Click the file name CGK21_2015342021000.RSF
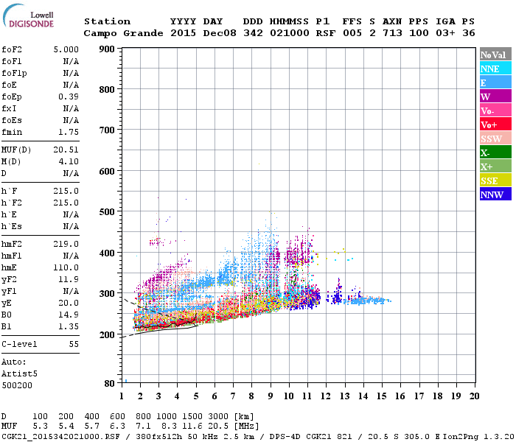Image resolution: width=516 pixels, height=442 pixels. [x=60, y=436]
